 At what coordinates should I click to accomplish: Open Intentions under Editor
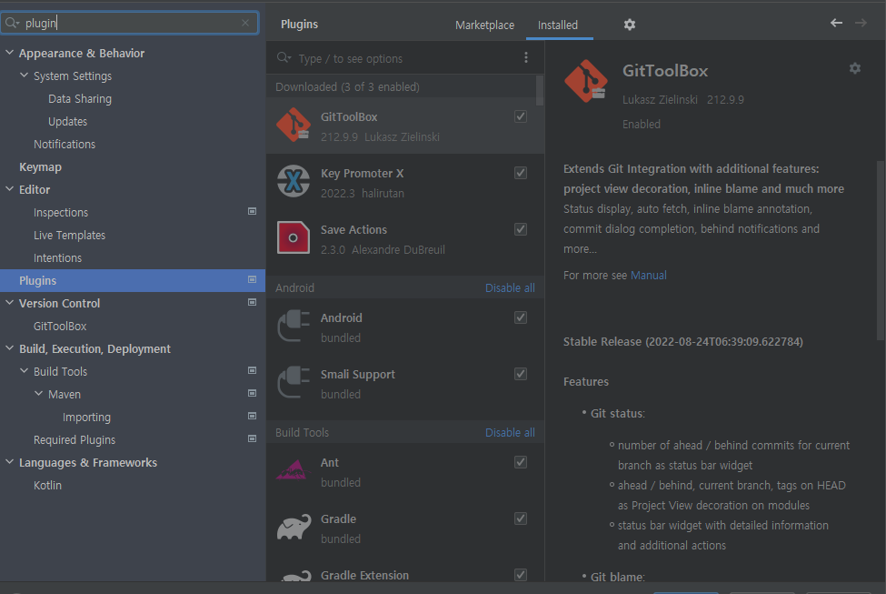(x=57, y=258)
